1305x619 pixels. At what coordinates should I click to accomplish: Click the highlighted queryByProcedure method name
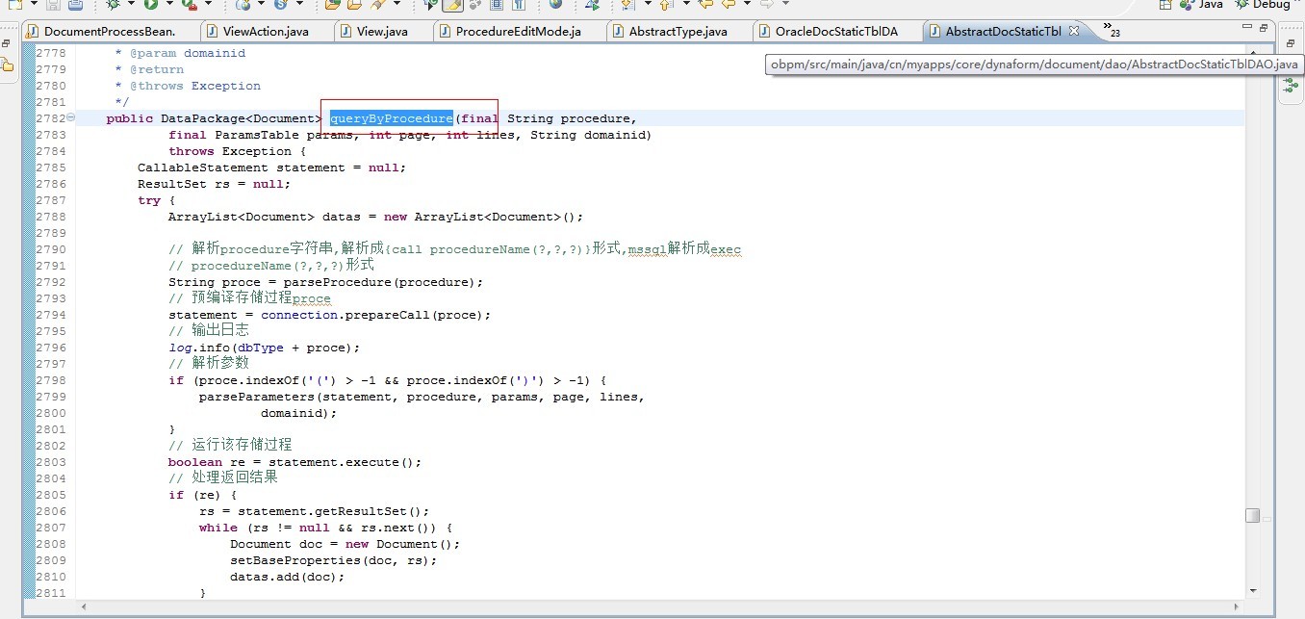391,117
